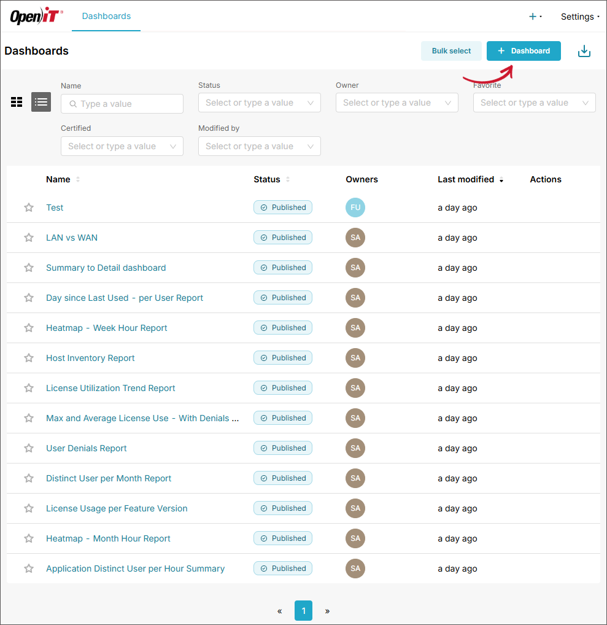Open Host Inventory Report

tap(90, 358)
